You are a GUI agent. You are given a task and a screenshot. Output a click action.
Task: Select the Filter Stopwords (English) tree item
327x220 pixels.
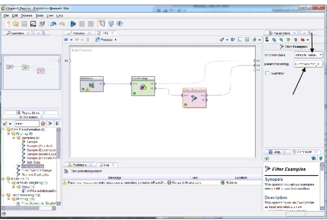click(x=39, y=203)
